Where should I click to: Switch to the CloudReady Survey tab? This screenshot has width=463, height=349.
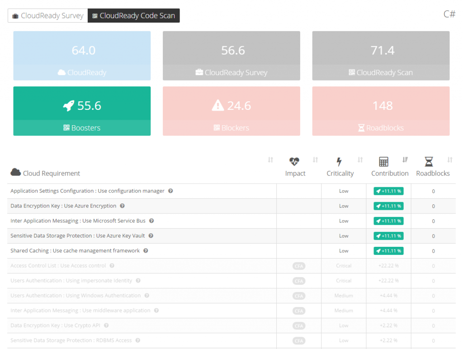(x=47, y=15)
